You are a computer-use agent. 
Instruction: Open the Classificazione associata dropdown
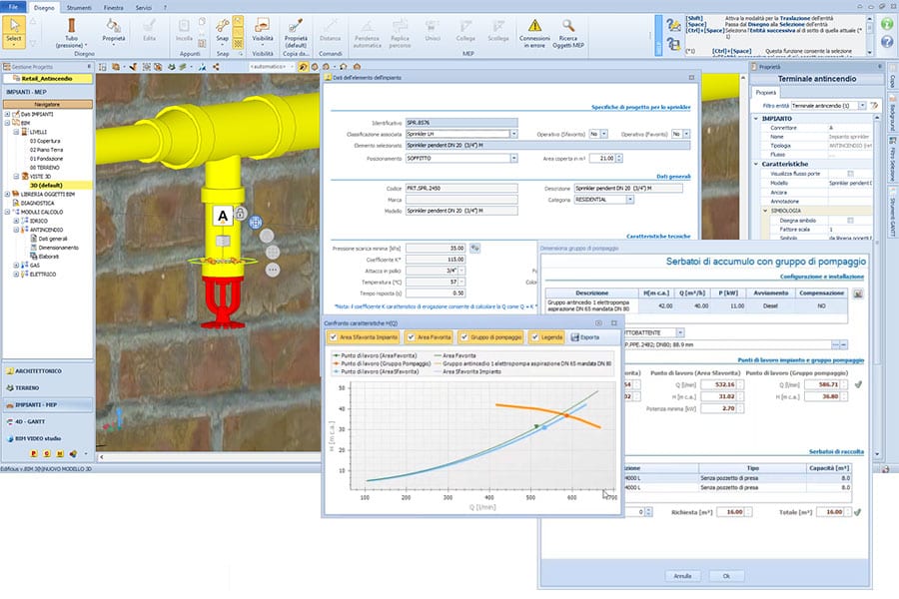513,134
